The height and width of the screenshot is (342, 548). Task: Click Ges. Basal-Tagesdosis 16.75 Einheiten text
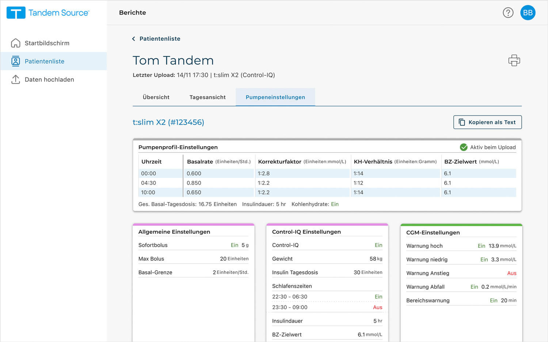coord(187,204)
